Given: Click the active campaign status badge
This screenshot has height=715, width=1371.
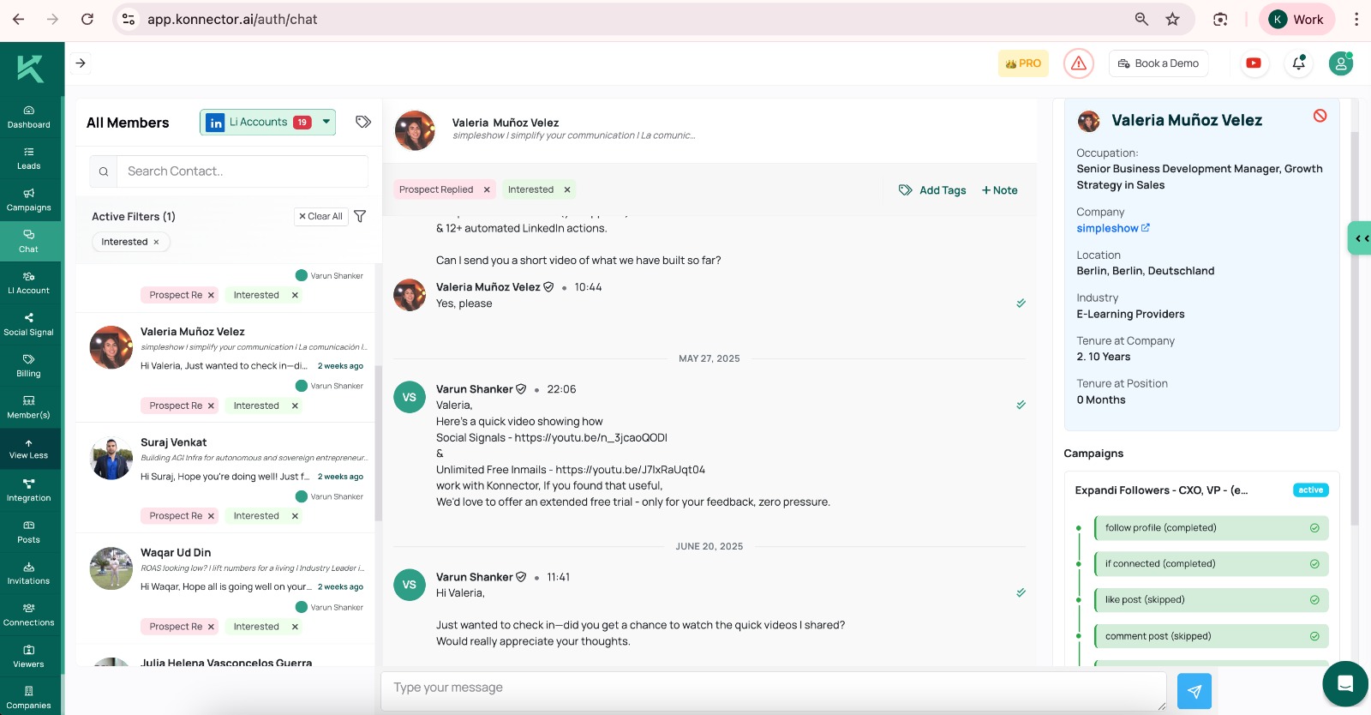Looking at the screenshot, I should click(1311, 490).
